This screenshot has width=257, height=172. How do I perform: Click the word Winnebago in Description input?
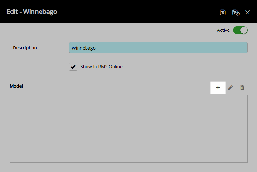[x=84, y=48]
